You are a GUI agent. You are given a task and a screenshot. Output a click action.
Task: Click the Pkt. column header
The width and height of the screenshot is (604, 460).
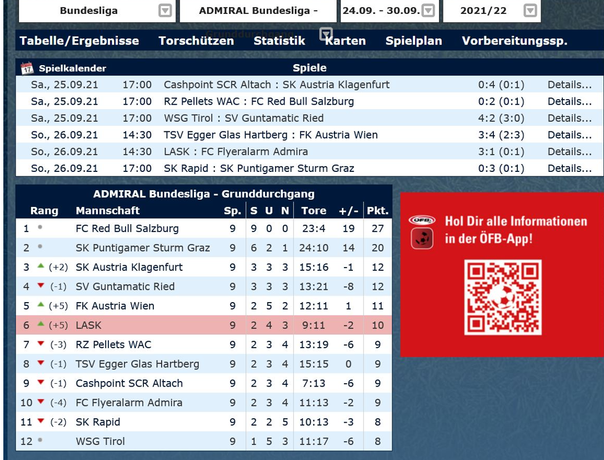coord(377,210)
